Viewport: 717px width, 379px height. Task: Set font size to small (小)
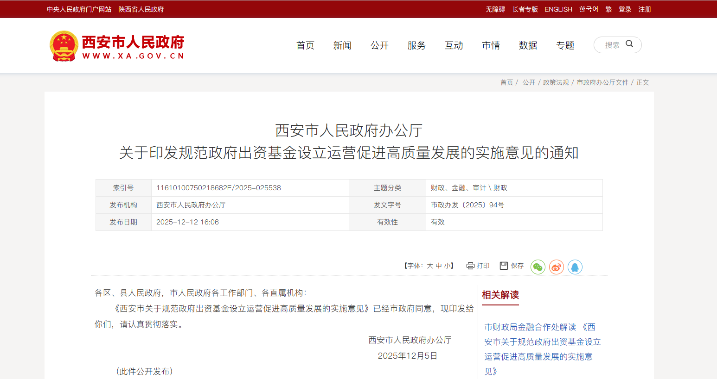coord(447,266)
